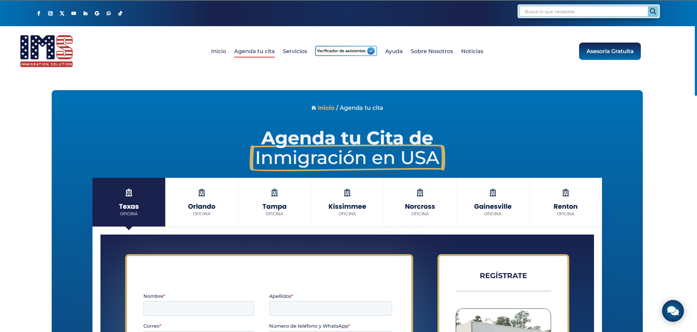Open the YouTube channel icon

[x=74, y=13]
